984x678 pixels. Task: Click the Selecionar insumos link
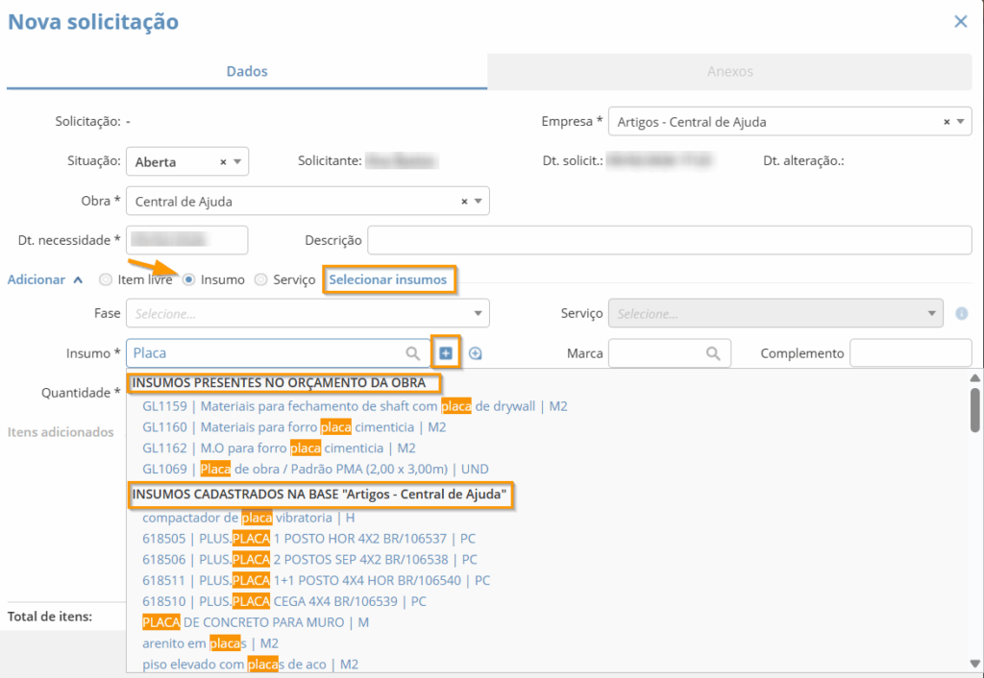click(x=388, y=279)
